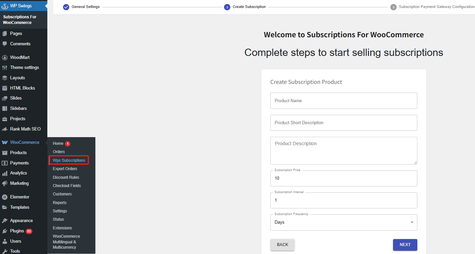The height and width of the screenshot is (254, 475).
Task: Open Discount Rules in WooCommerce submenu
Action: point(66,177)
